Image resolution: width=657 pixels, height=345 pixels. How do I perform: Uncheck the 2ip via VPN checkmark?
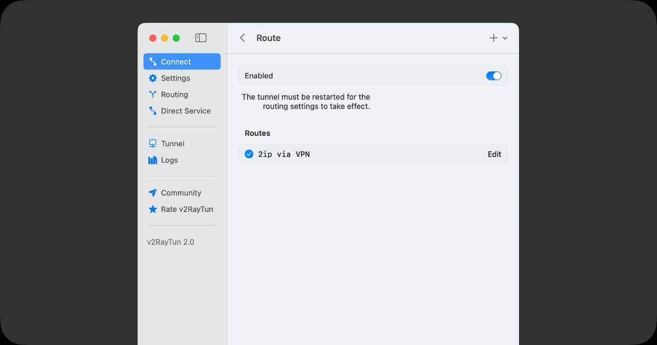click(x=249, y=154)
